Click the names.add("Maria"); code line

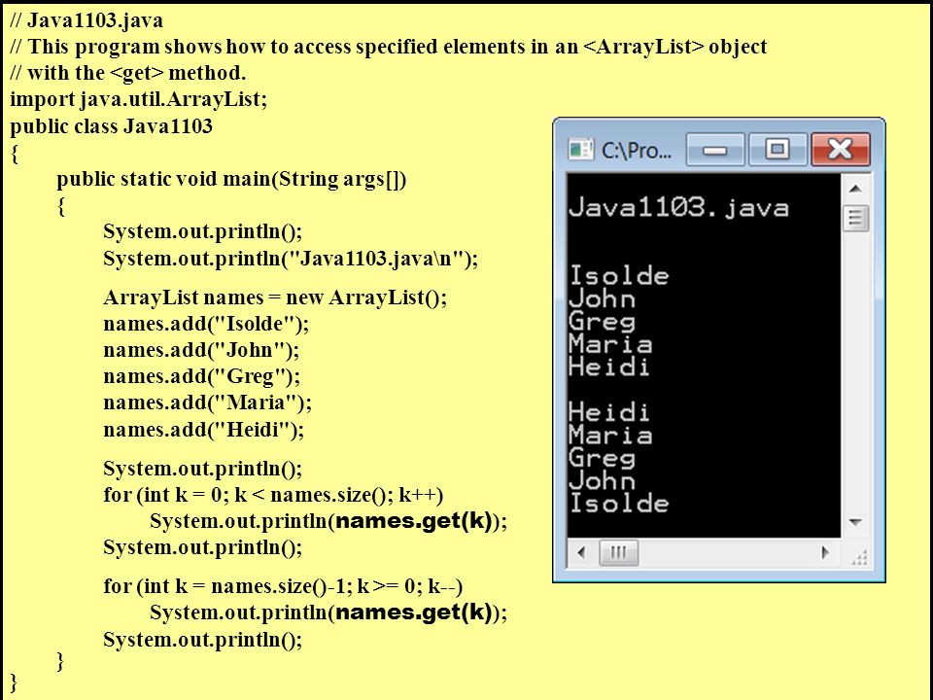208,402
